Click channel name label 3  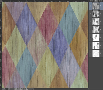pos(101,22)
